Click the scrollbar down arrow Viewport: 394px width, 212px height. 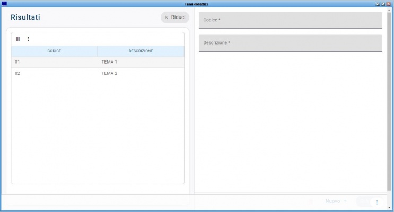click(x=389, y=207)
